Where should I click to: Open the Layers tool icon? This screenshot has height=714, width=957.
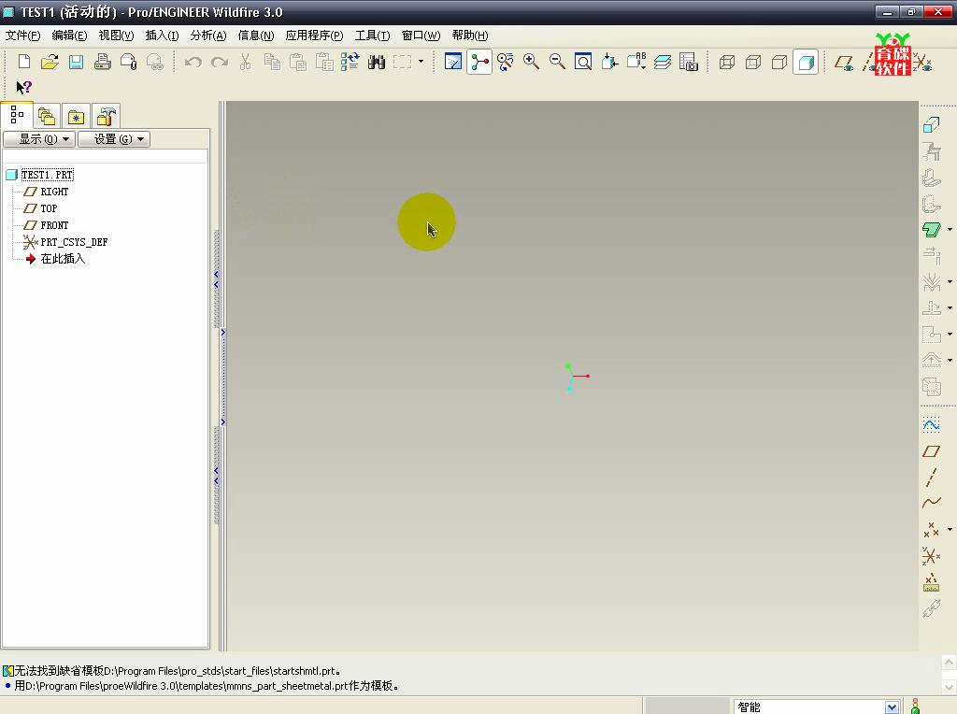tap(663, 62)
